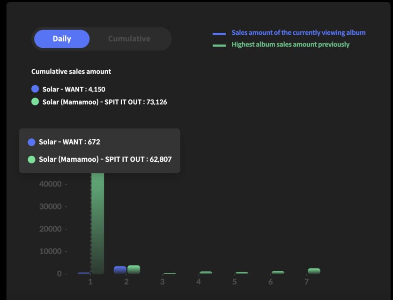
Task: Click x-axis label for day 2
Action: click(x=126, y=282)
